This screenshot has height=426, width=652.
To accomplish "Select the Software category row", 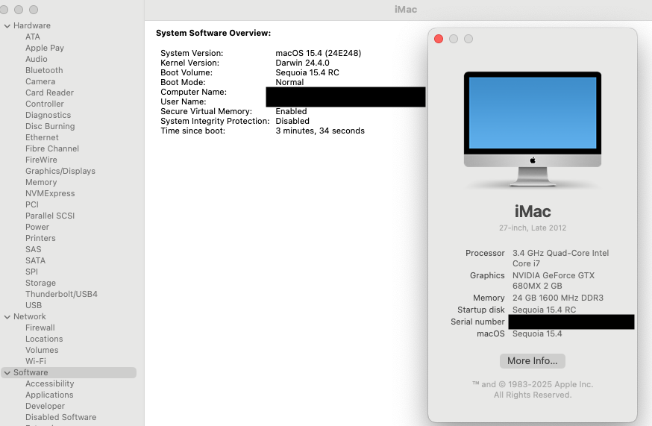I will [69, 373].
